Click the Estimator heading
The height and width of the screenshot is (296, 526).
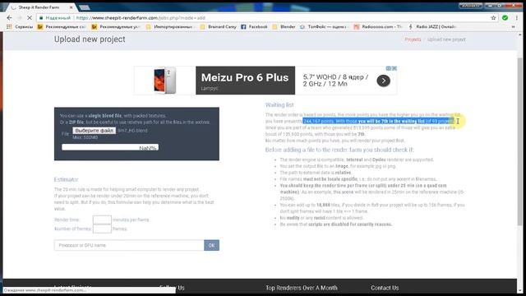(66, 179)
